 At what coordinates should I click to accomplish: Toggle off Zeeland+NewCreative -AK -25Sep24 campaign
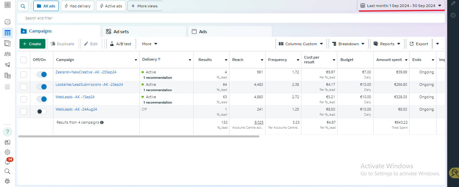pos(42,75)
